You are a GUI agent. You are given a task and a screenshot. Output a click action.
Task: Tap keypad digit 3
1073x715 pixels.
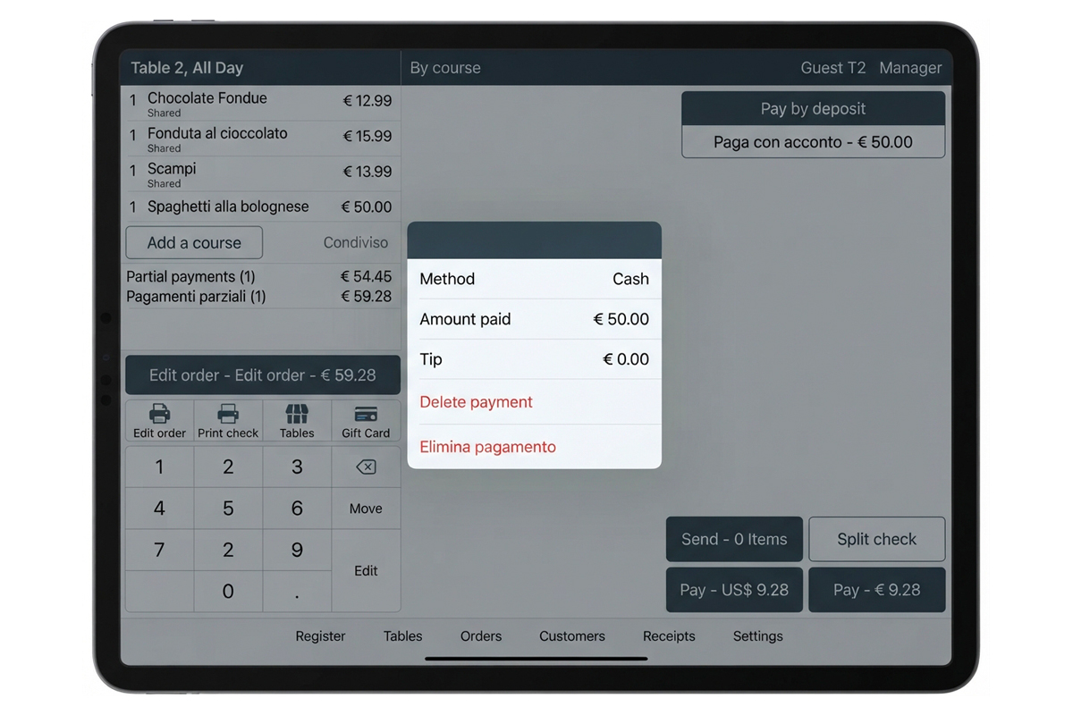coord(297,467)
